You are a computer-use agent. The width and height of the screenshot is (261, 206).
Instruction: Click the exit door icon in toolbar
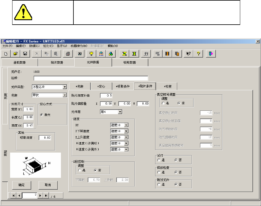point(210,53)
